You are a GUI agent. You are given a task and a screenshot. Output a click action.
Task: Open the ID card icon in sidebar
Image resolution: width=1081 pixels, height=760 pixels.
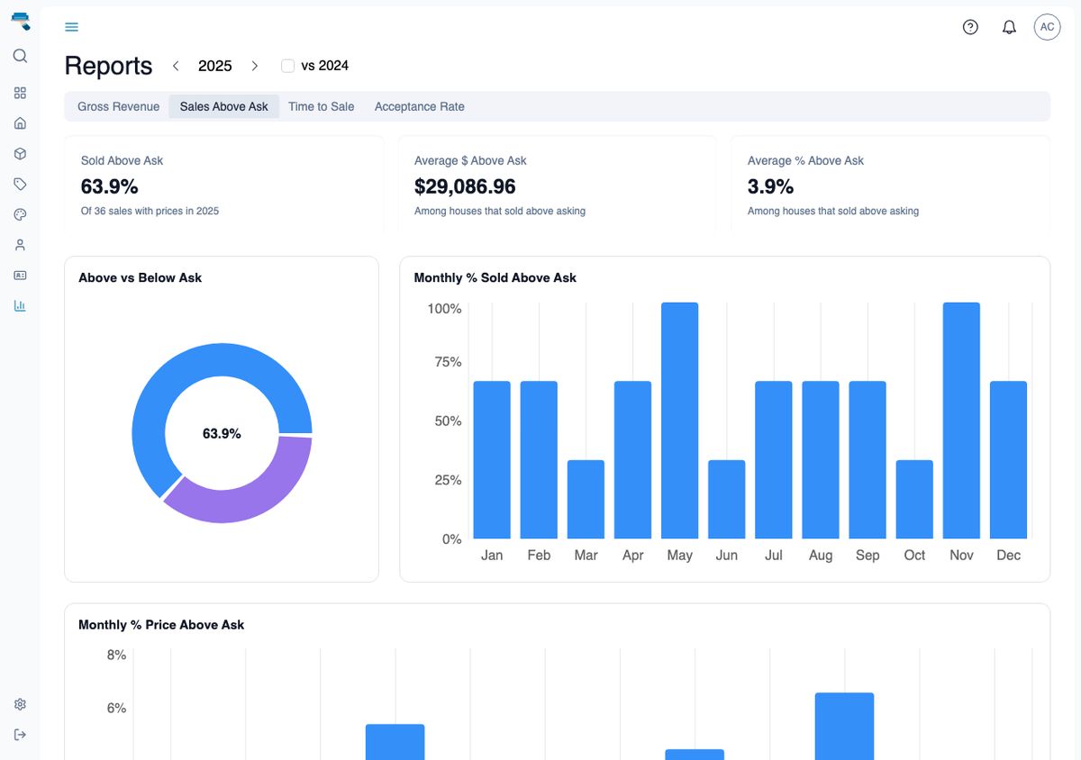click(20, 275)
